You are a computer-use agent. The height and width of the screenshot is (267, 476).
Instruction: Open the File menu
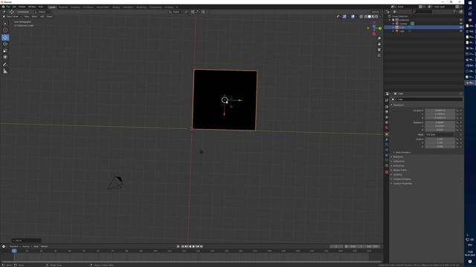8,7
